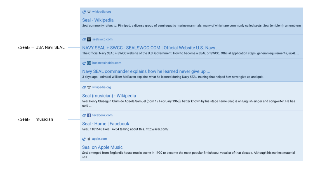Click the snippet 'The Official Navy SEAL + SWCC website'

click(191, 53)
